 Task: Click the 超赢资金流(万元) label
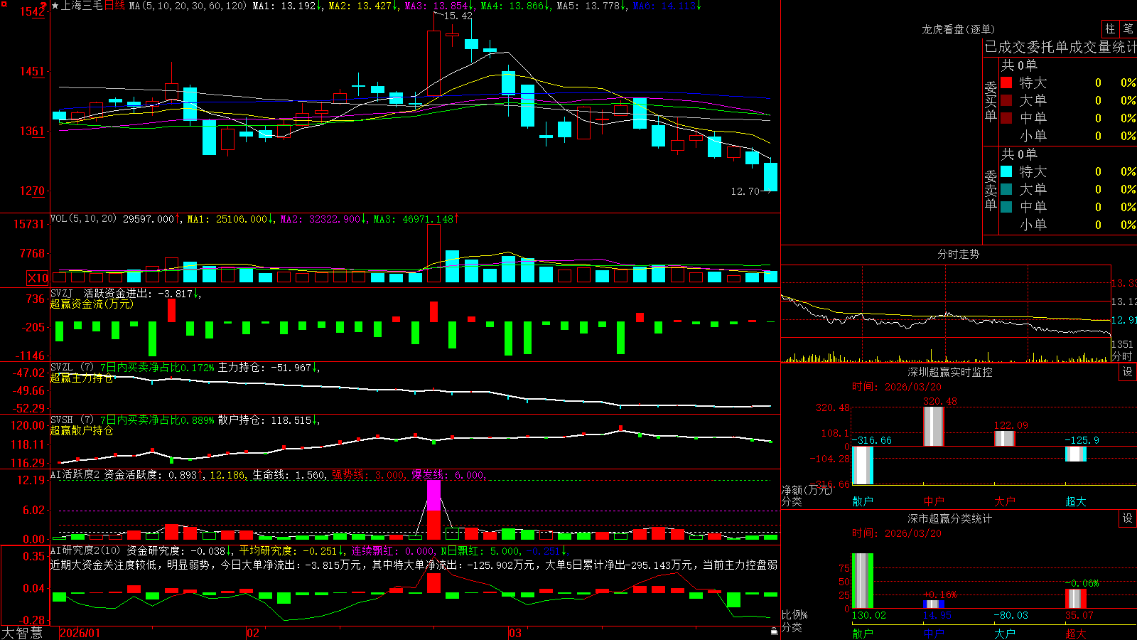92,304
